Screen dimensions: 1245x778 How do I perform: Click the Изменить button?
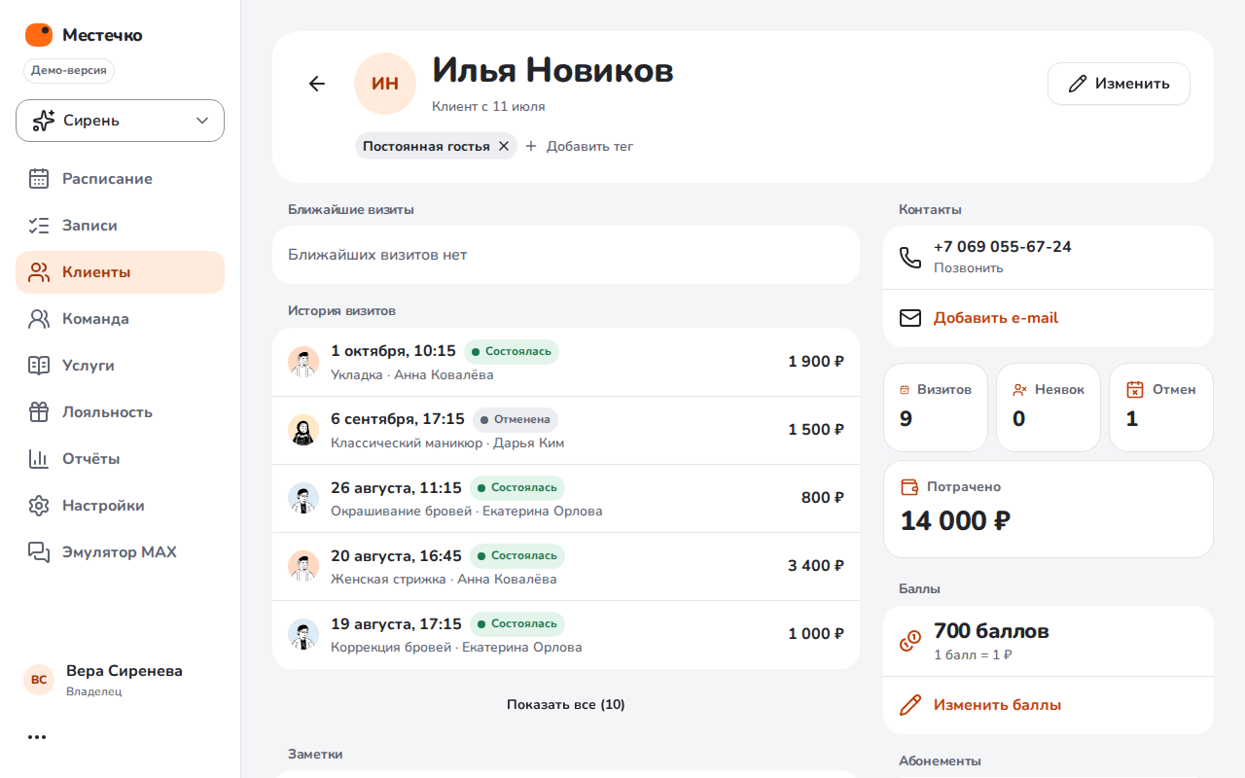click(x=1119, y=84)
